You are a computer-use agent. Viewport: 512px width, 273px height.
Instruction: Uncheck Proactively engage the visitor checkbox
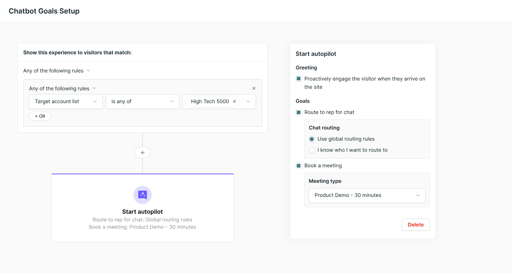pyautogui.click(x=299, y=79)
